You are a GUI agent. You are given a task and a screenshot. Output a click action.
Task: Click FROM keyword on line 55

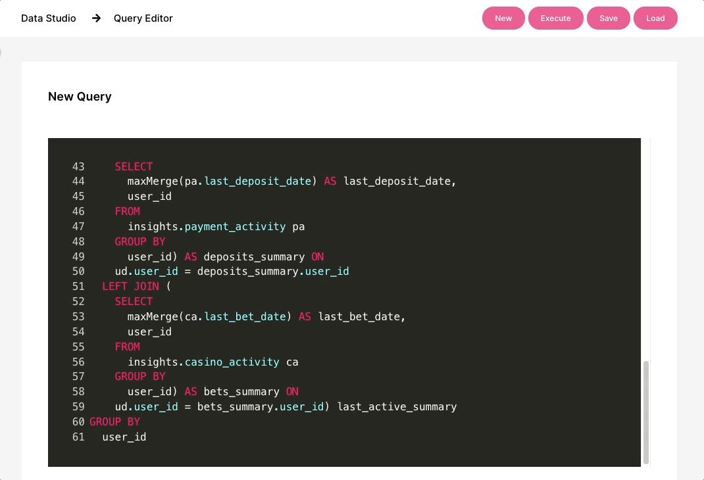coord(128,347)
